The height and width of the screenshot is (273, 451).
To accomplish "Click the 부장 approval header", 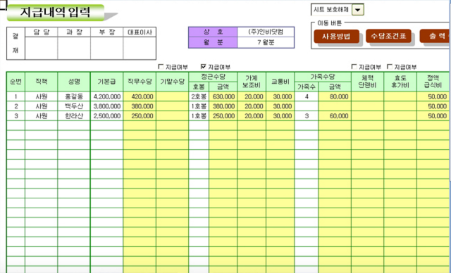I will tap(106, 32).
